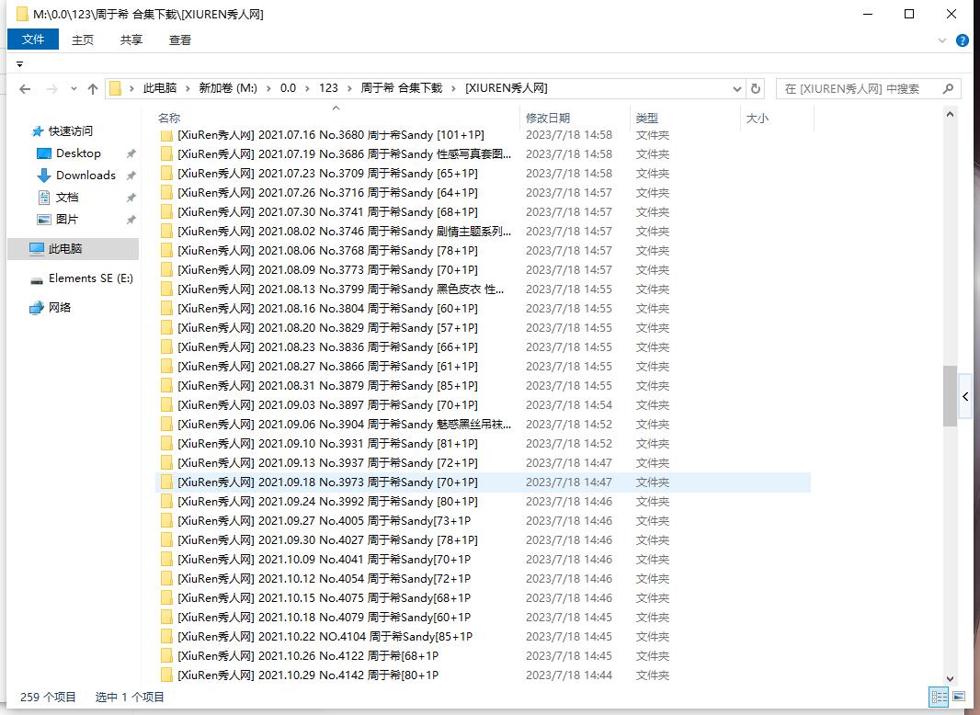
Task: Open Desktop in the navigation pane
Action: pyautogui.click(x=78, y=153)
